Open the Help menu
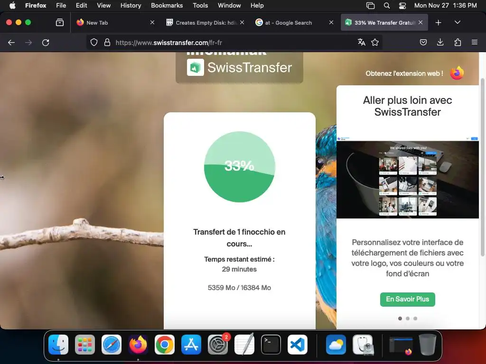Image resolution: width=486 pixels, height=364 pixels. click(257, 5)
